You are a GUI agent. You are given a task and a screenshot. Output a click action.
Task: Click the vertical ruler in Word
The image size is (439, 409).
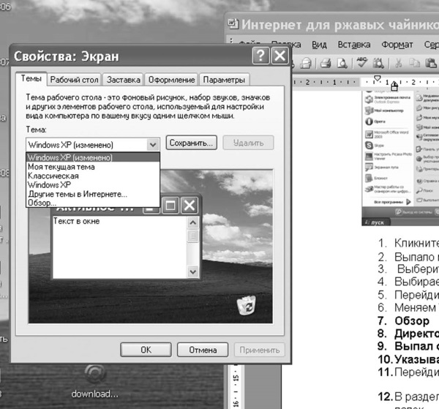point(236,386)
